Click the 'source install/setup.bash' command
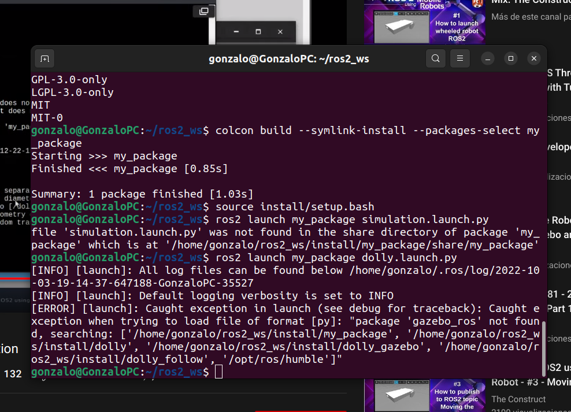This screenshot has width=571, height=412. pos(295,207)
